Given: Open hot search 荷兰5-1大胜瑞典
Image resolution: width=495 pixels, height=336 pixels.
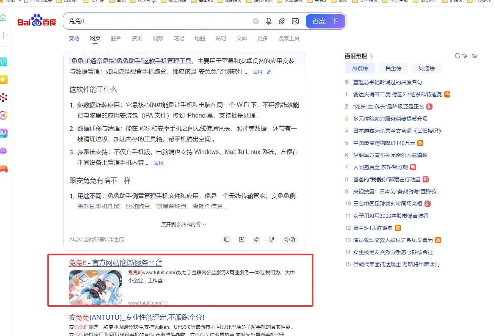Looking at the screenshot, I should tap(373, 228).
